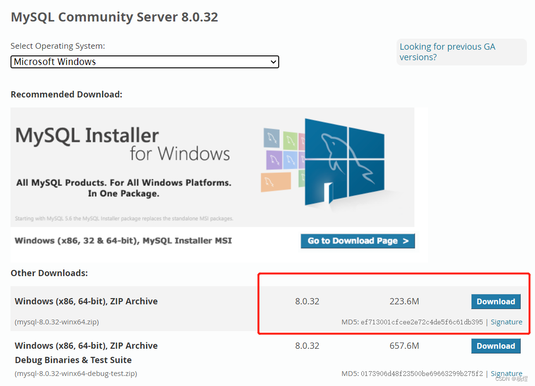Select the Recommended Download section header
This screenshot has height=386, width=535.
(x=66, y=94)
